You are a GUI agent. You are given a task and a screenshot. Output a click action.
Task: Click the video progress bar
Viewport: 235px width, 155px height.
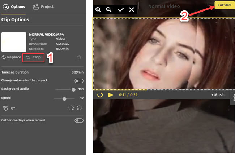[x=164, y=90]
